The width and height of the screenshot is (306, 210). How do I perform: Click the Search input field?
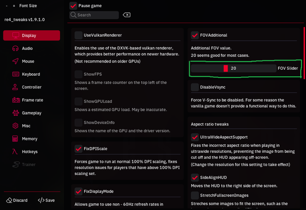pyautogui.click(x=97, y=15)
